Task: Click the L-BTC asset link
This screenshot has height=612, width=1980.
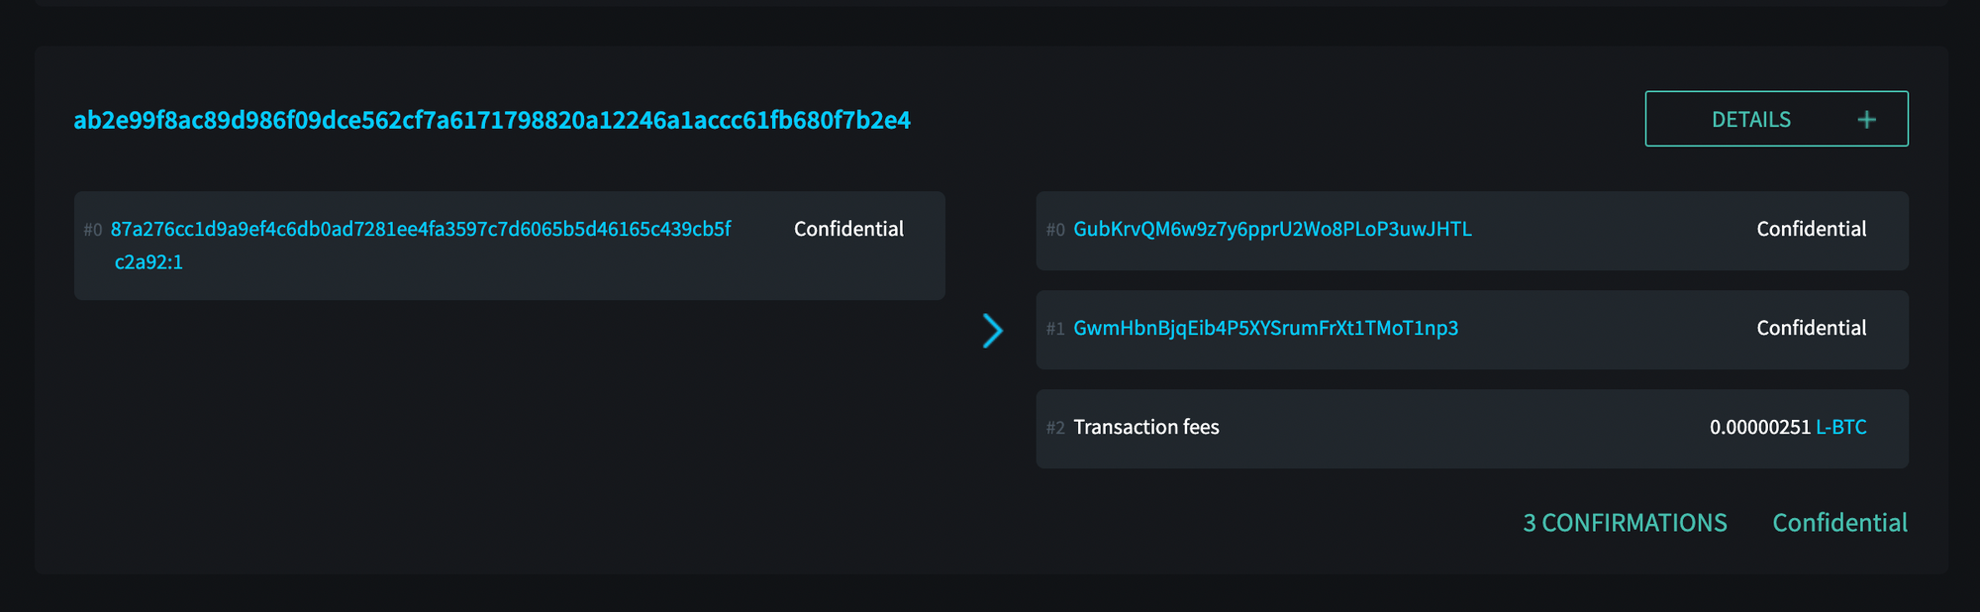Action: coord(1841,427)
